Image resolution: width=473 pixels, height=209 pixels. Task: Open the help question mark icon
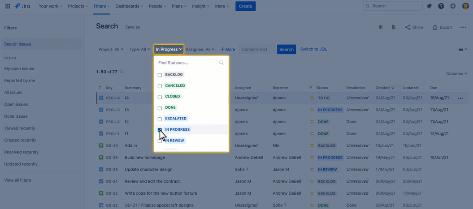click(441, 6)
